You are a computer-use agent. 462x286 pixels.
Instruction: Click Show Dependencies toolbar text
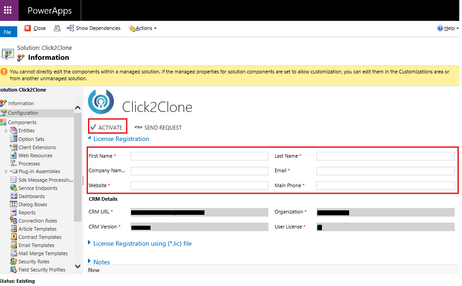pos(98,28)
